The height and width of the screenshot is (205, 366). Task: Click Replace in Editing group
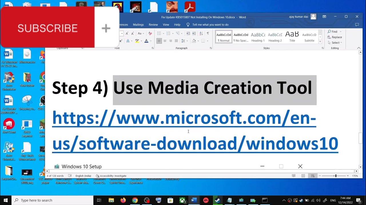tap(335, 37)
